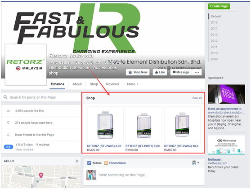Click the Status pencil icon
Screen dimensions: 251x189
click(89, 163)
